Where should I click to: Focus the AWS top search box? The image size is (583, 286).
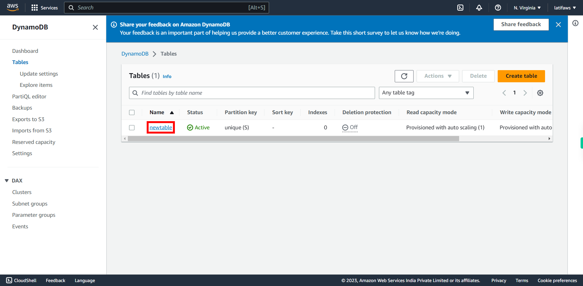[166, 8]
